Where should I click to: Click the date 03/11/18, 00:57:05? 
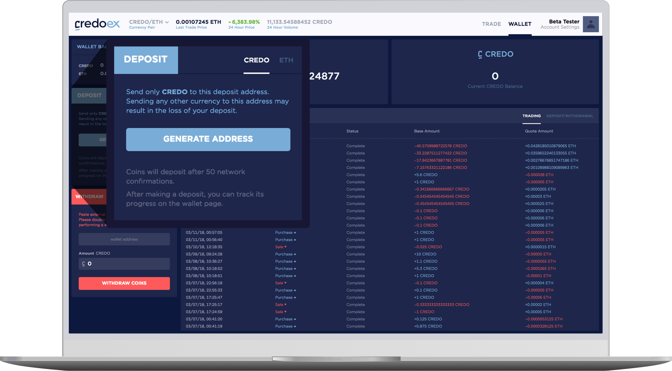(x=204, y=233)
